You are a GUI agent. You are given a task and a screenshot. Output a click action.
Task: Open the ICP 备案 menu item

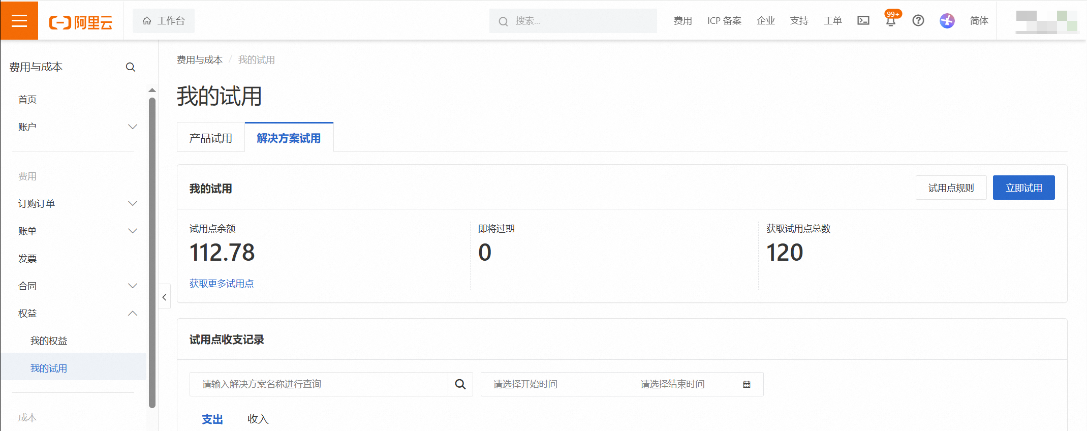[724, 21]
